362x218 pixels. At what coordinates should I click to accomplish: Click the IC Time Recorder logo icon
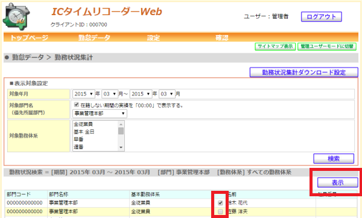[x=16, y=17]
